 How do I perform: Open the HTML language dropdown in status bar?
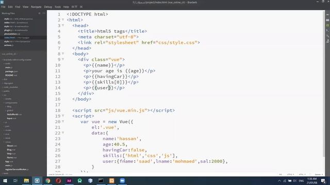pos(302,175)
